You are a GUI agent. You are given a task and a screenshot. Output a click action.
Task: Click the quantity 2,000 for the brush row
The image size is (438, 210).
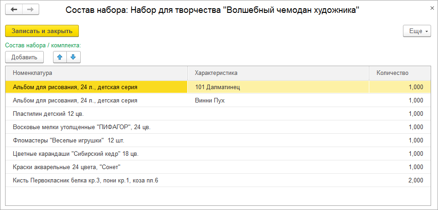415,180
